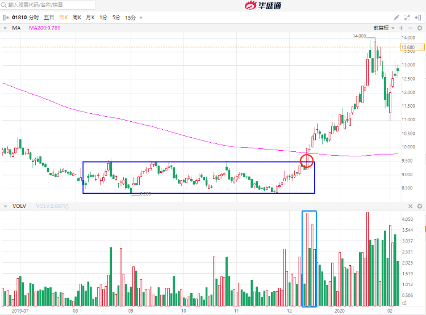Screen dimensions: 426x315
Task: Select the 分时 intraday tab
Action: (x=34, y=18)
